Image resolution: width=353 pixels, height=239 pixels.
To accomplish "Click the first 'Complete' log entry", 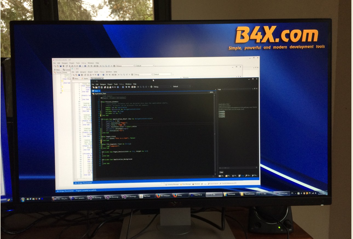I will [222, 111].
